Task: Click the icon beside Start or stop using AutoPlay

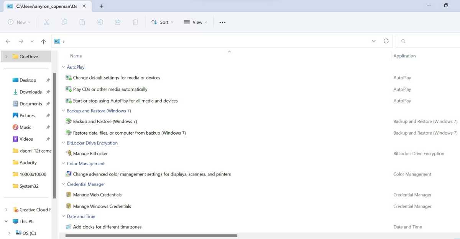Action: (69, 101)
